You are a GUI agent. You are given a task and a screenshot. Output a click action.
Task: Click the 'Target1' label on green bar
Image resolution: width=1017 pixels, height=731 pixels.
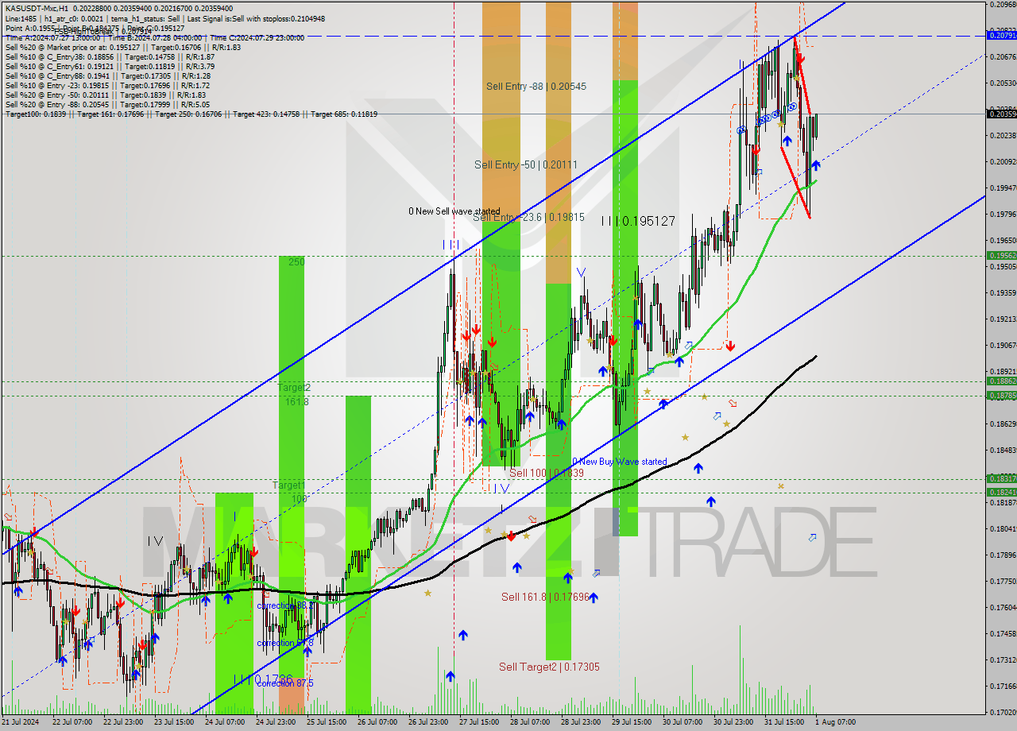[288, 485]
